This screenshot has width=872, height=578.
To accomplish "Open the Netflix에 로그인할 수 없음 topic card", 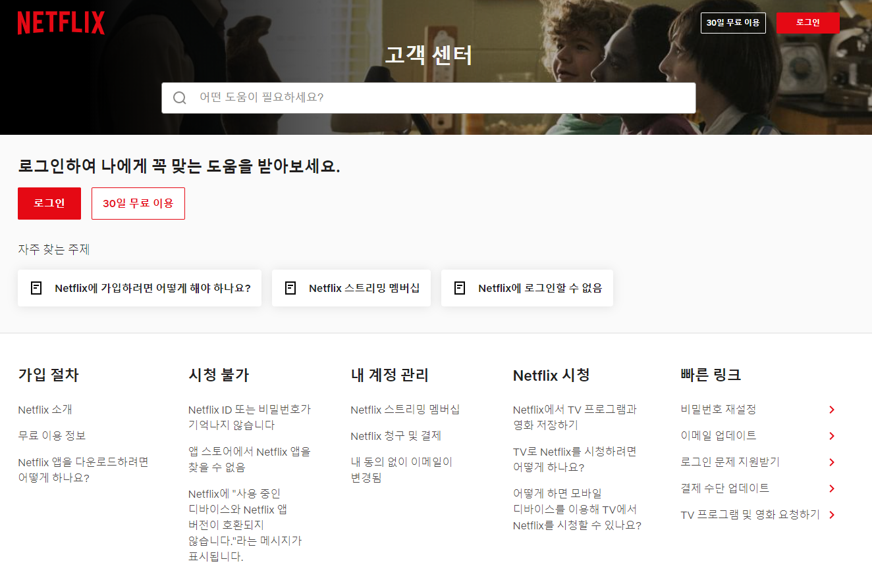I will click(x=527, y=288).
